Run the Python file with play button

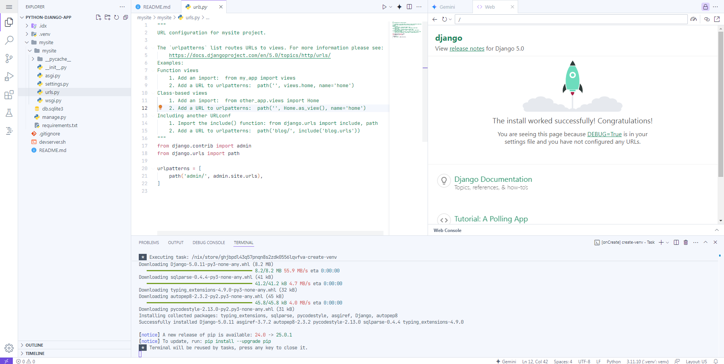(384, 7)
